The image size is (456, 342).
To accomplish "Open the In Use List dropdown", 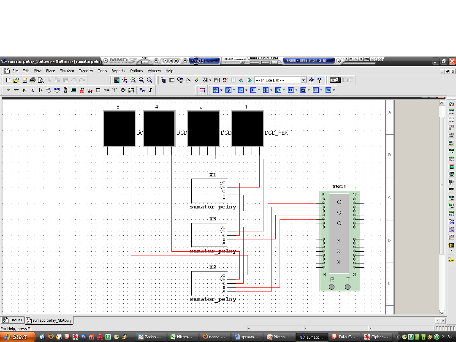I will click(x=303, y=80).
